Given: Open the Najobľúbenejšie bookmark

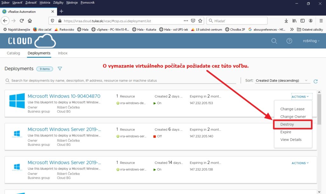Looking at the screenshot, I should point(17,29).
